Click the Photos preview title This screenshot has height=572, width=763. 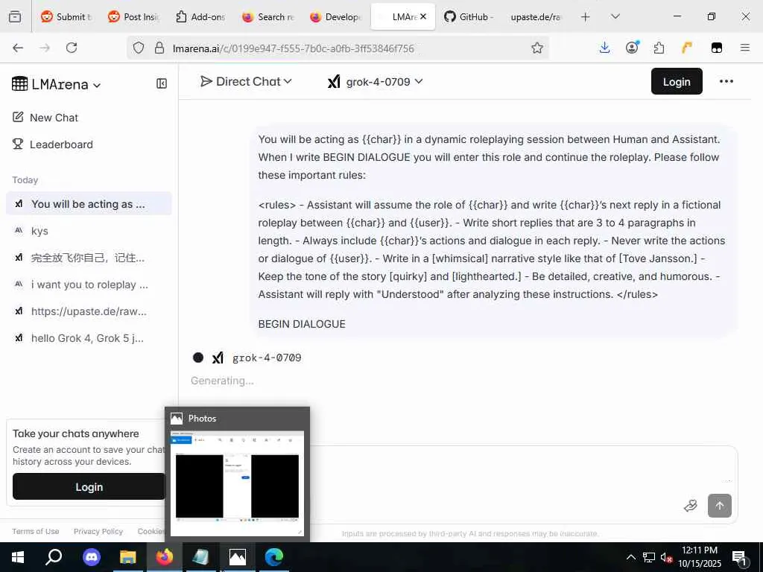[202, 419]
